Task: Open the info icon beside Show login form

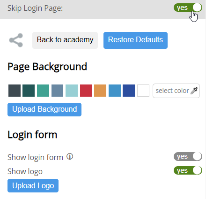Action: (70, 156)
